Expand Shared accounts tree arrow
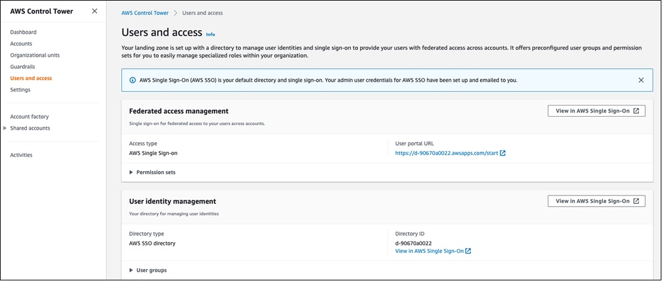This screenshot has height=281, width=662. [5, 128]
